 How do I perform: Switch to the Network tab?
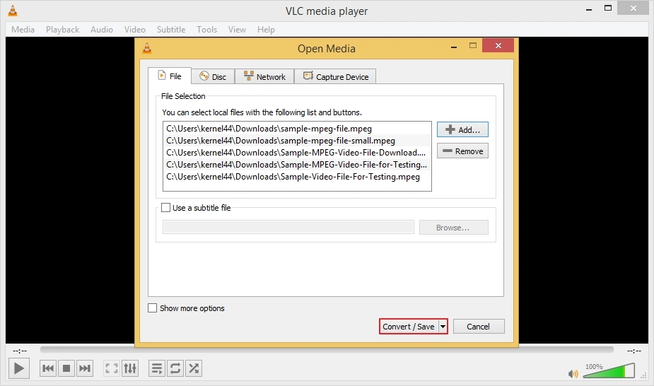pos(264,76)
